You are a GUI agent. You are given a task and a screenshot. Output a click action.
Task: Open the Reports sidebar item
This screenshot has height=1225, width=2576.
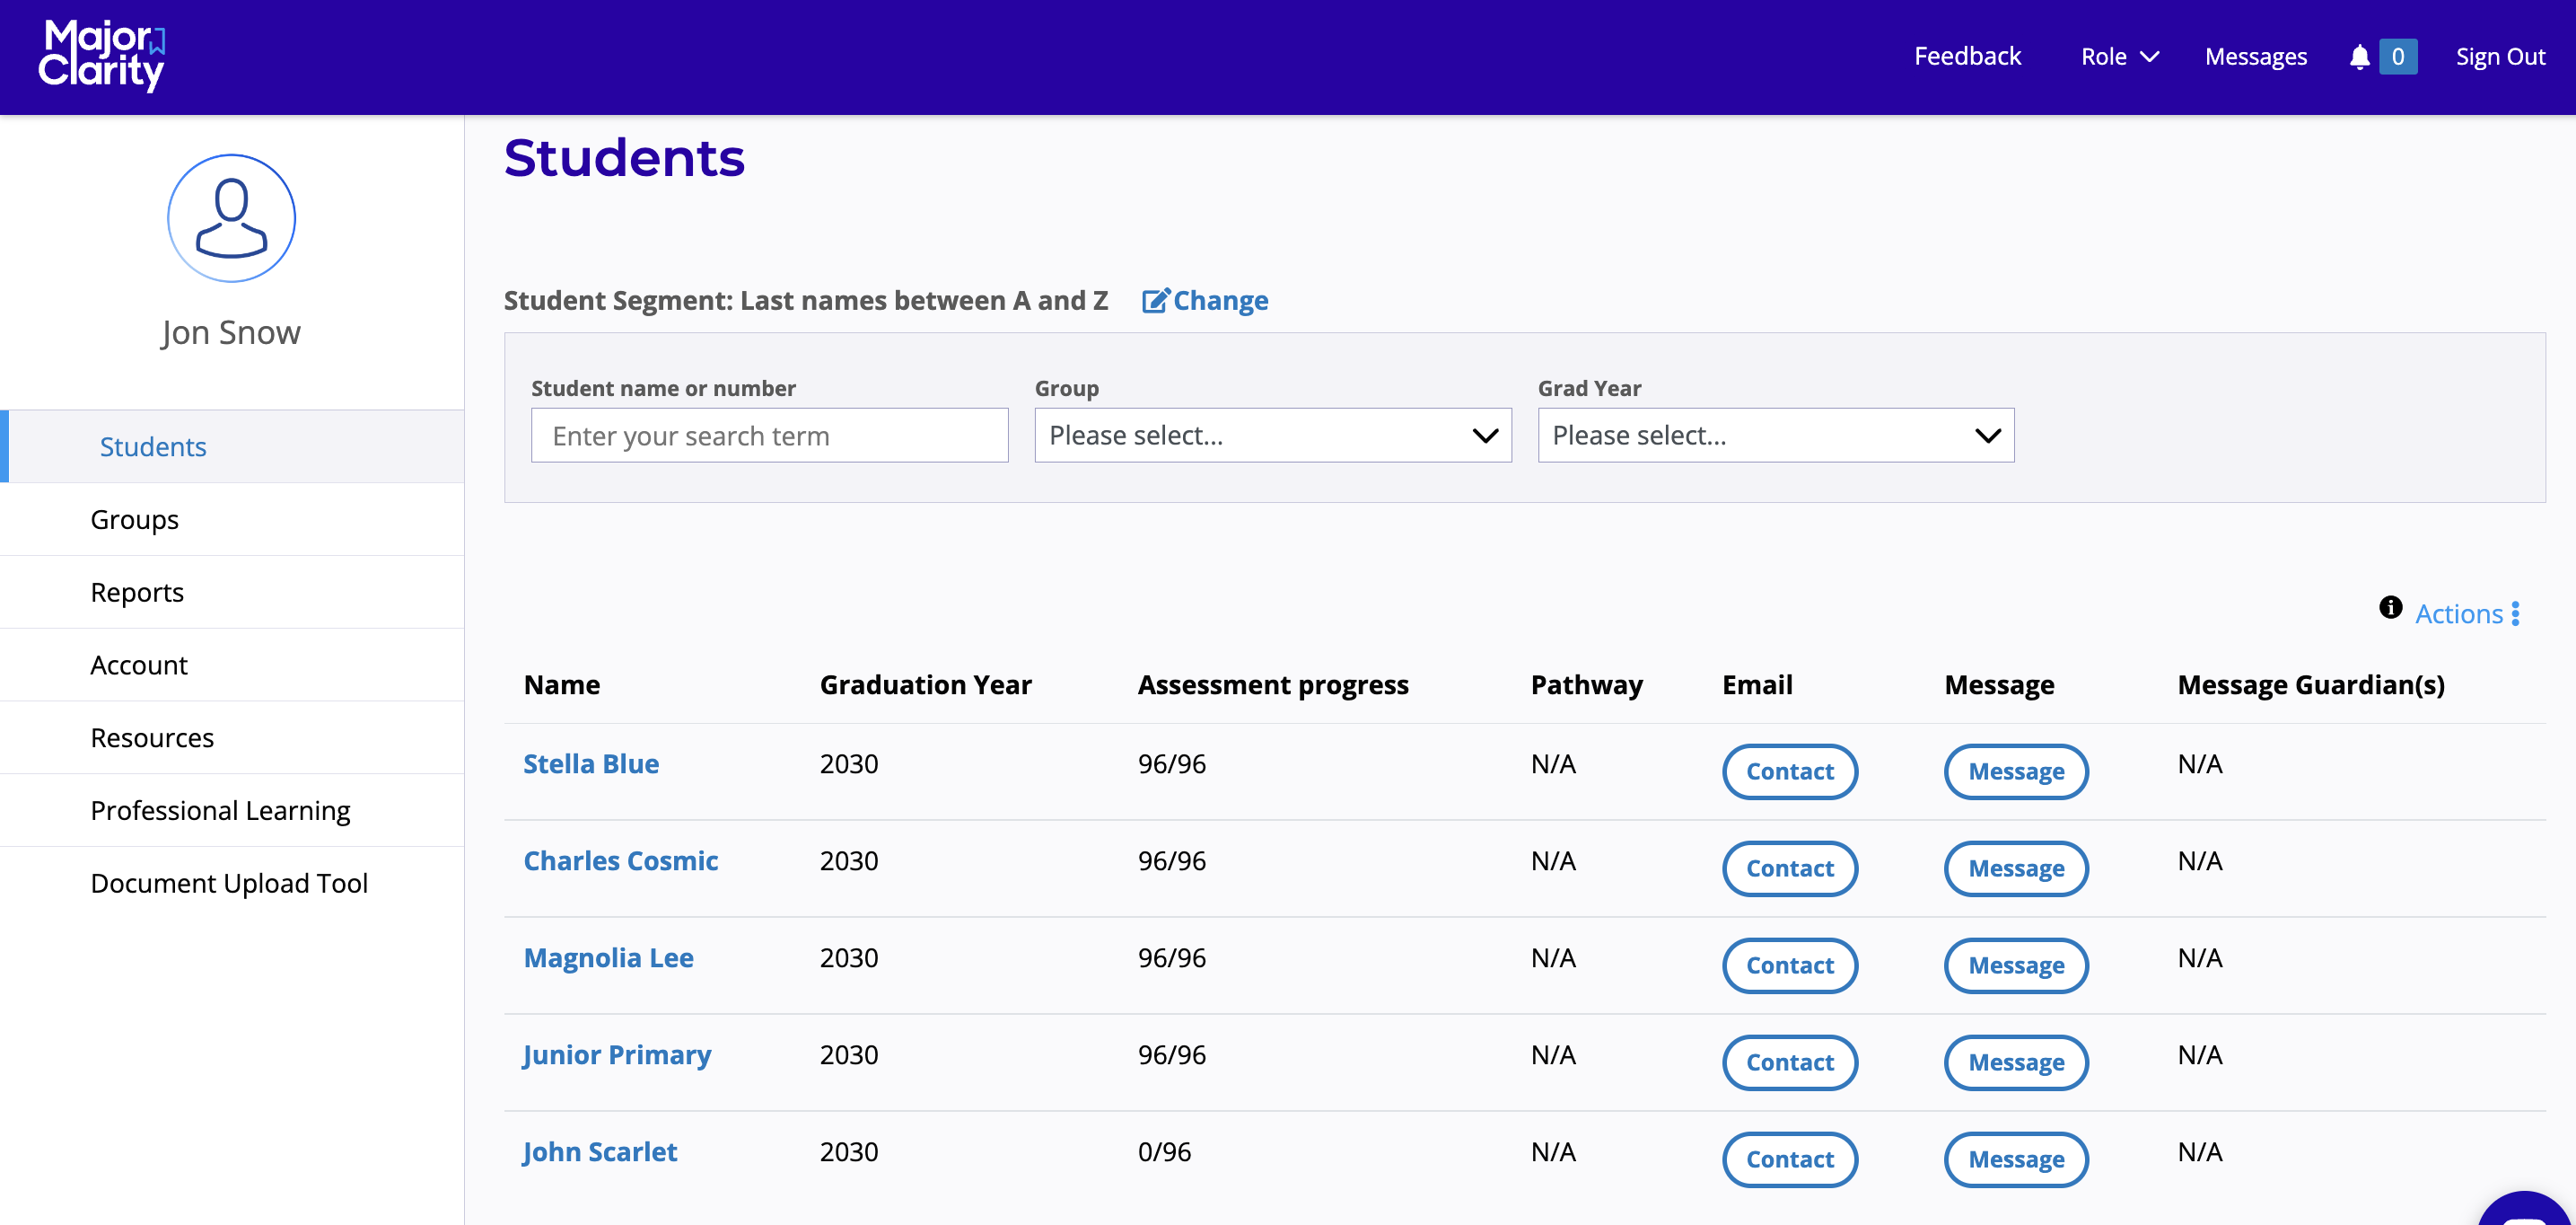137,593
